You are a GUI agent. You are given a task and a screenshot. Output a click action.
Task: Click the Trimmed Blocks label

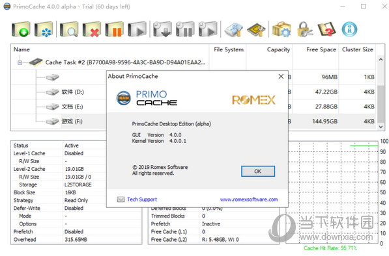tap(167, 216)
